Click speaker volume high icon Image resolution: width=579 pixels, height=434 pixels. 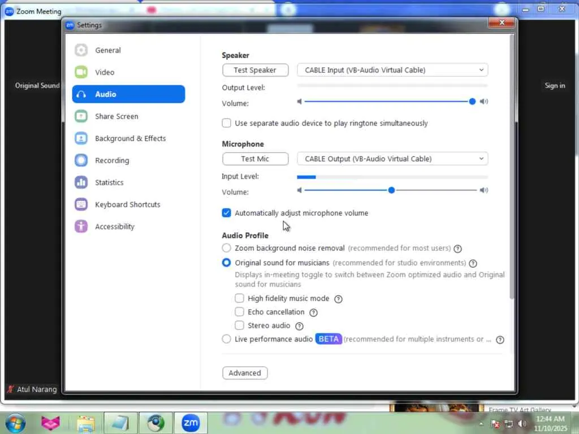(484, 102)
